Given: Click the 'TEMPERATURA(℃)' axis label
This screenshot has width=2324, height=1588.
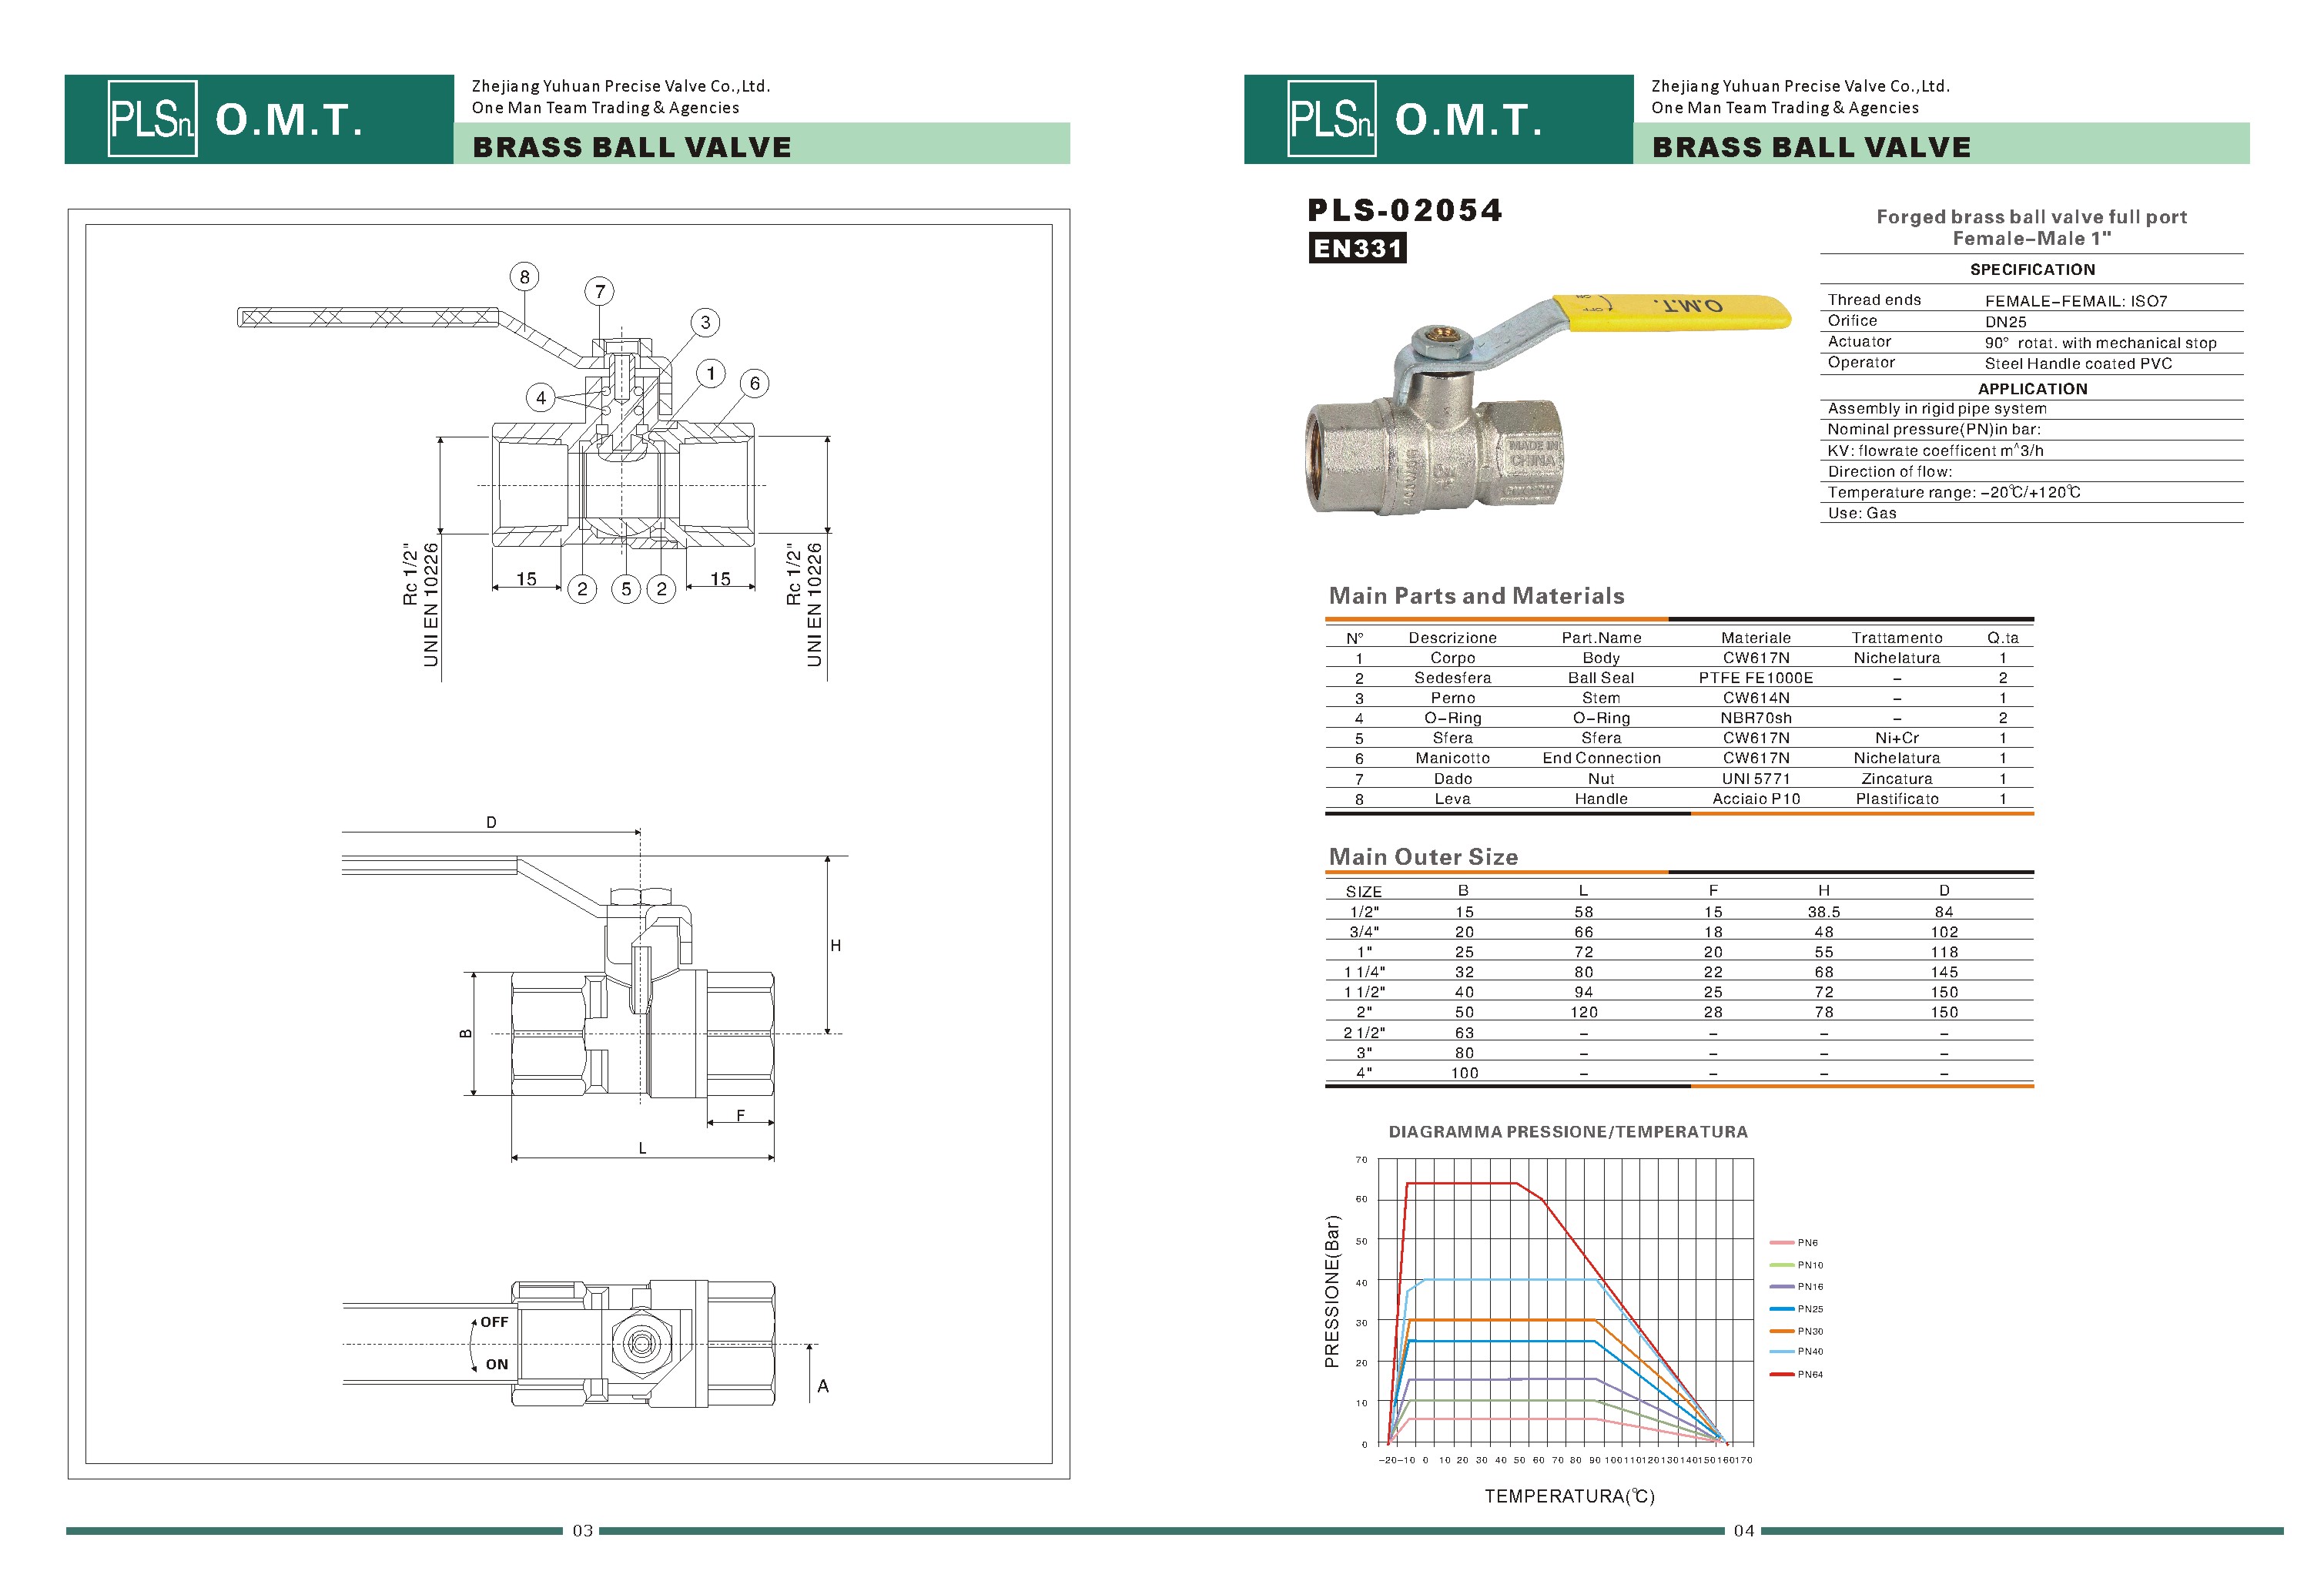Looking at the screenshot, I should tap(1569, 1496).
